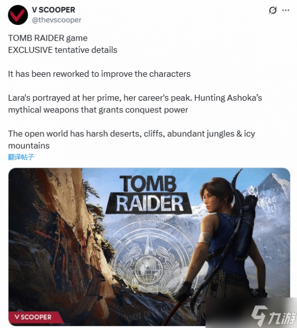Screen dimensions: 297x328
Task: Click the TOMB RAIDER logo in image
Action: (x=148, y=195)
